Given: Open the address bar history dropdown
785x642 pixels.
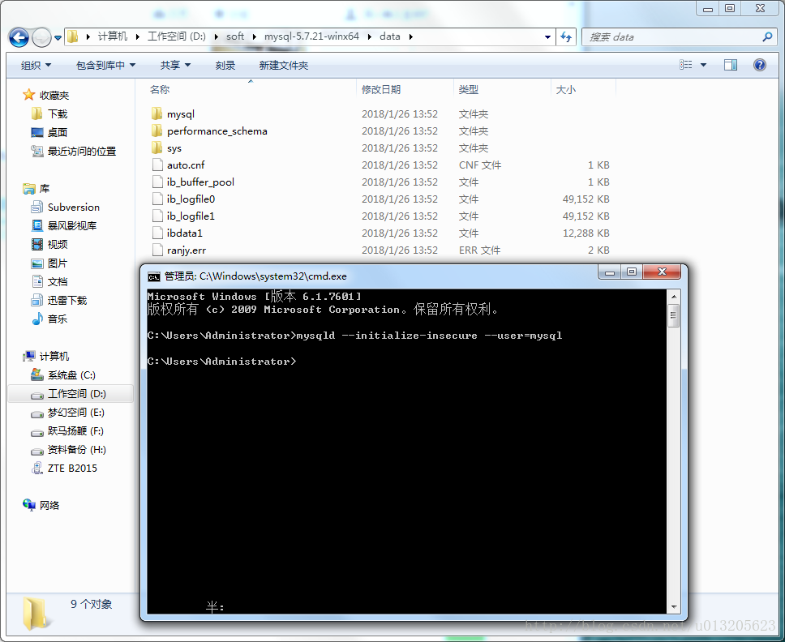Looking at the screenshot, I should 547,37.
